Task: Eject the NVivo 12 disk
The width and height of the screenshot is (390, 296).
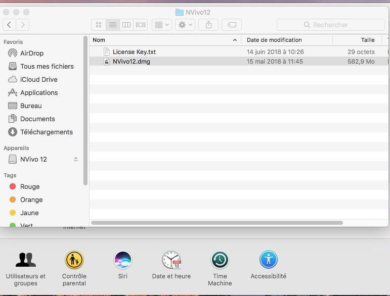Action: 76,159
